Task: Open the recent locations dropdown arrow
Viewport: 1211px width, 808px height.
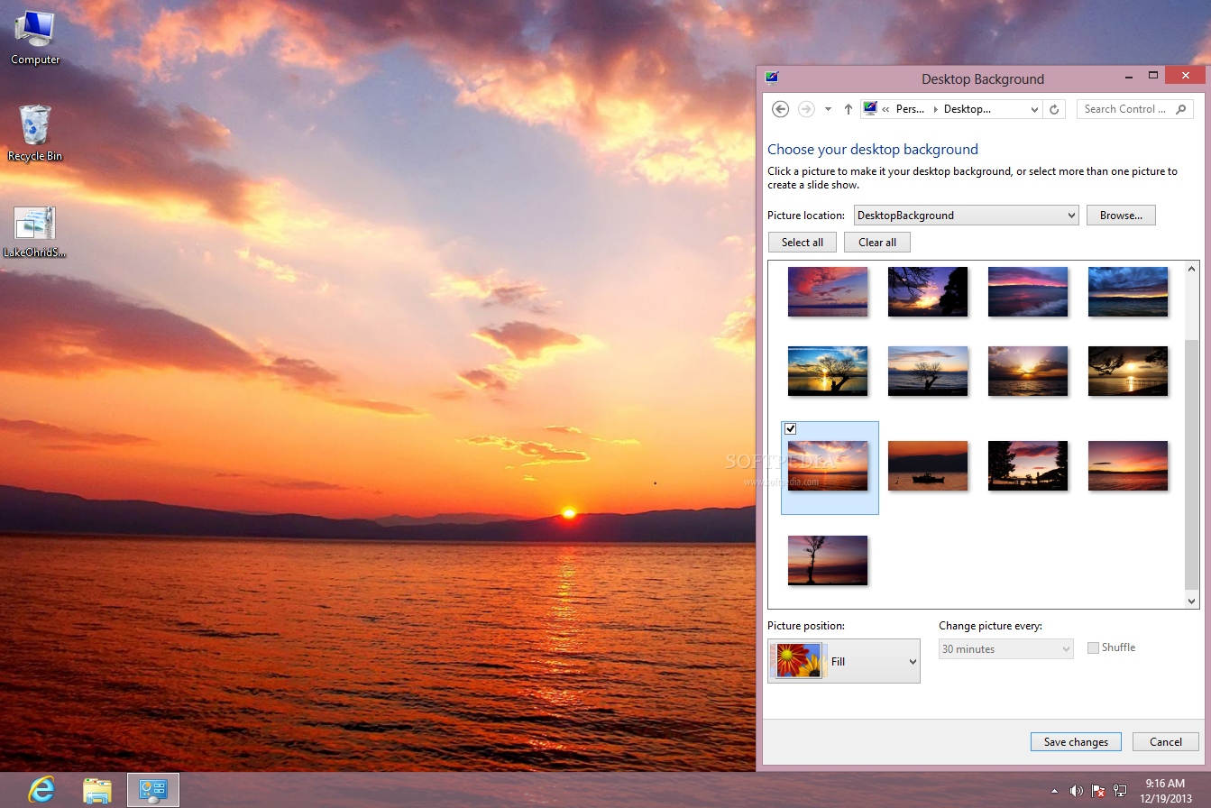Action: 828,109
